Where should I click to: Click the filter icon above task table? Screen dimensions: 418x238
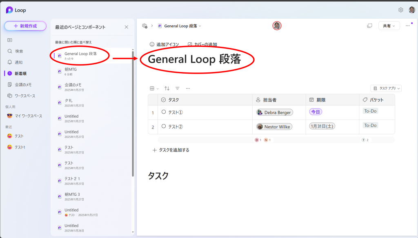(x=177, y=88)
